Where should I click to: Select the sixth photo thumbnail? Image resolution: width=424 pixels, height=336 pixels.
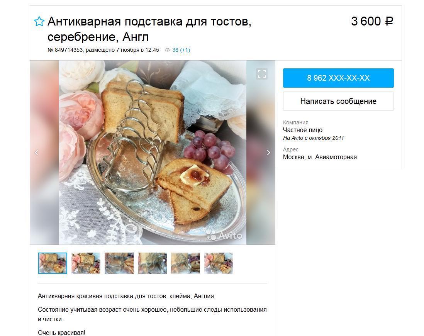click(x=219, y=263)
